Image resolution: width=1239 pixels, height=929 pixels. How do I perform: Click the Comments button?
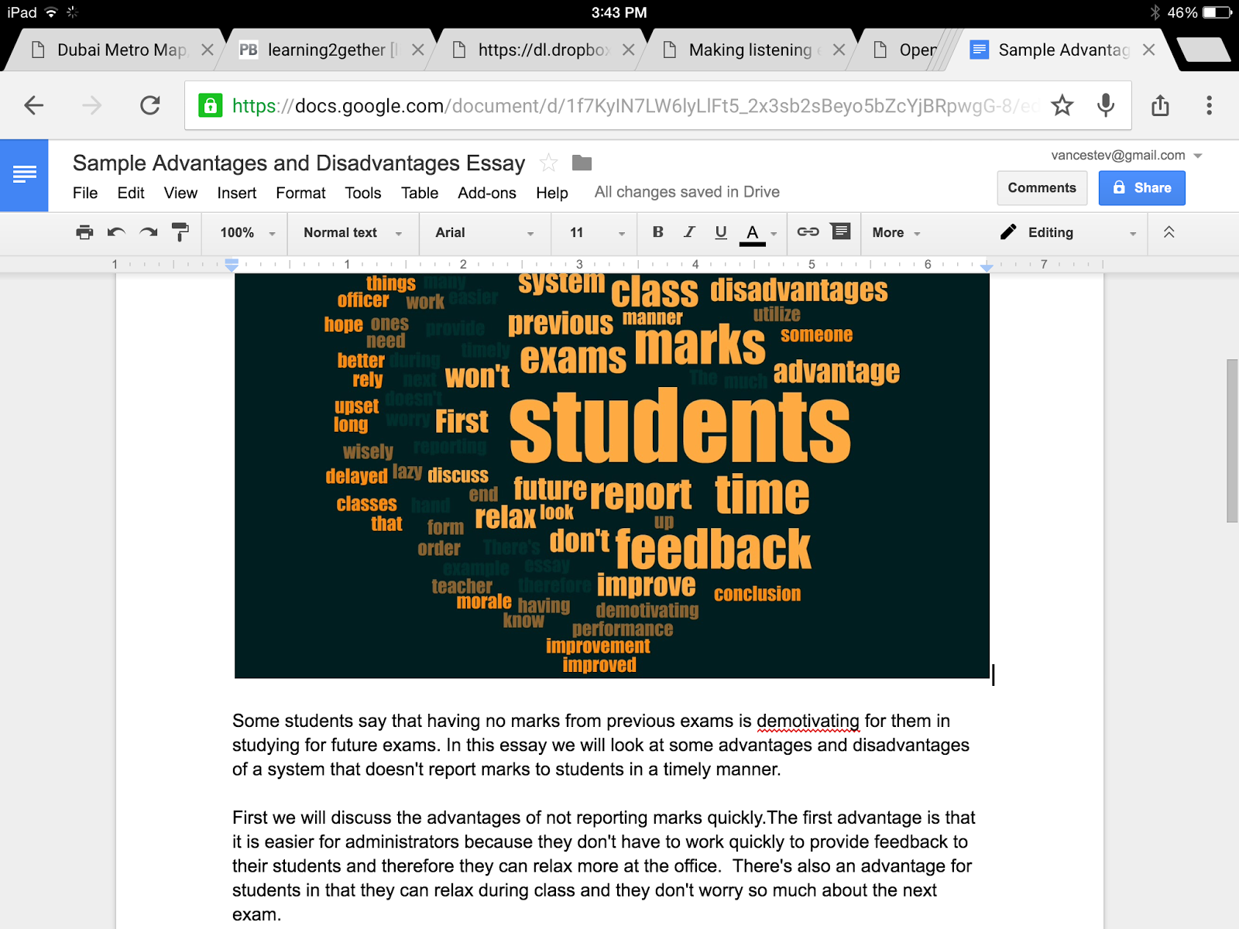(1042, 188)
